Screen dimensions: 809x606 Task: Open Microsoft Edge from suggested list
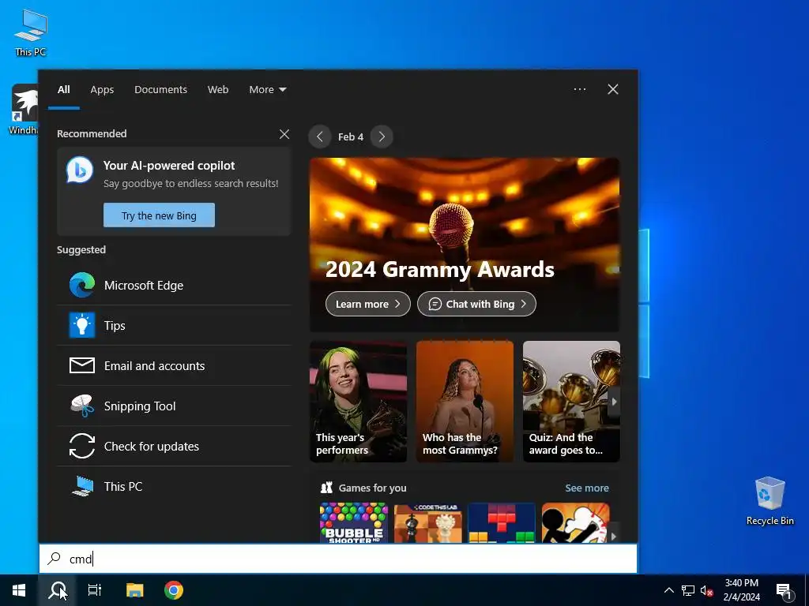174,286
